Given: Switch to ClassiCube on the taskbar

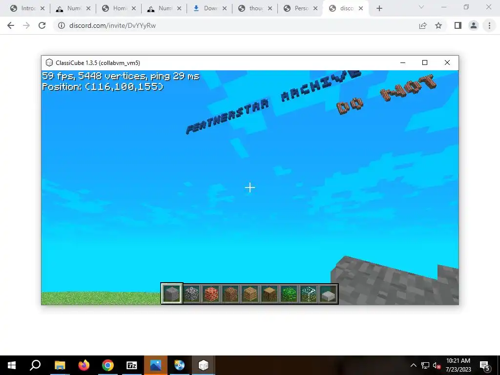Looking at the screenshot, I should coord(204,365).
